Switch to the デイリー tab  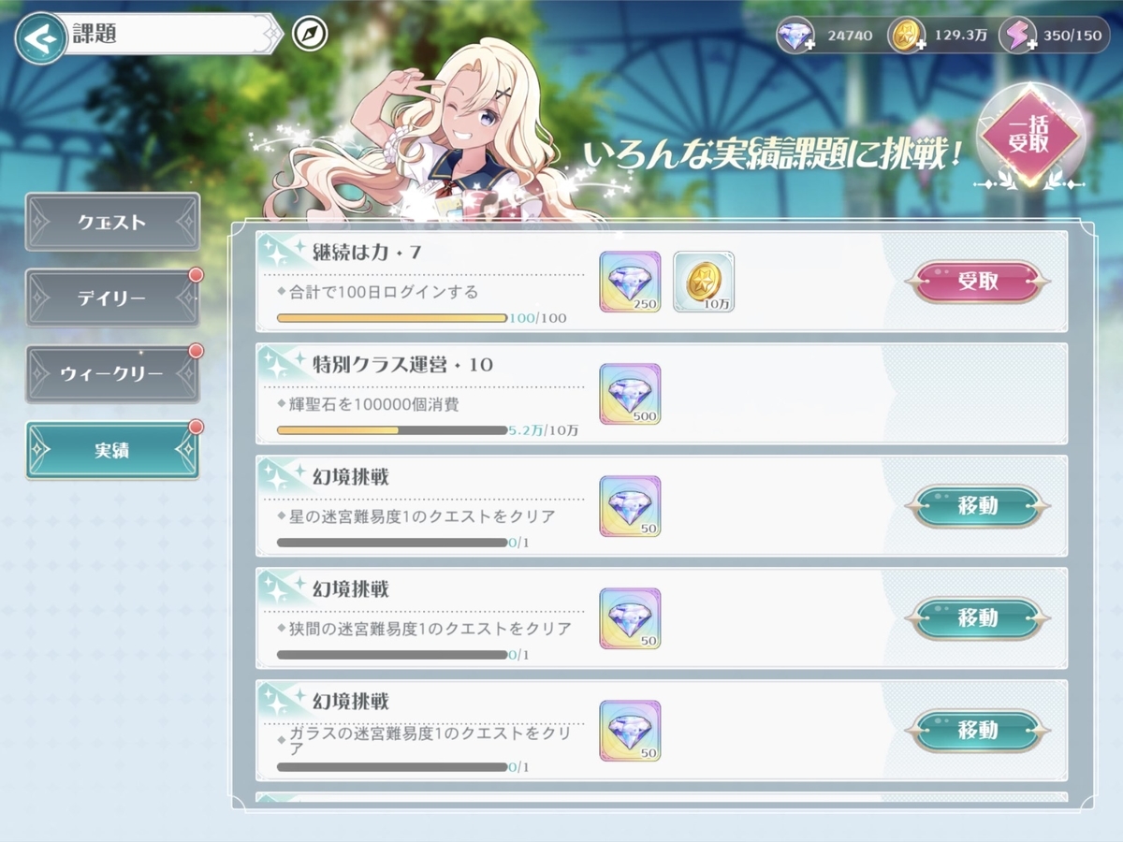(112, 298)
